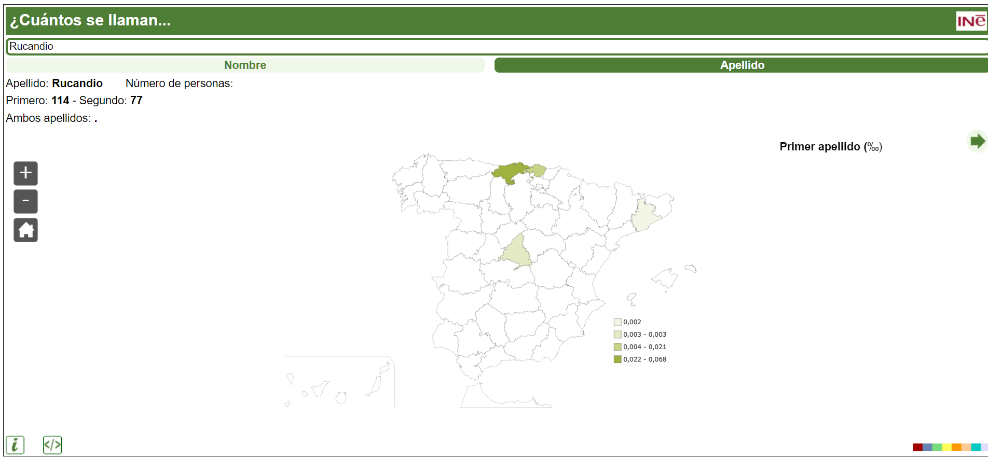The image size is (988, 458).
Task: Click the map zoom out minus button
Action: click(x=25, y=201)
